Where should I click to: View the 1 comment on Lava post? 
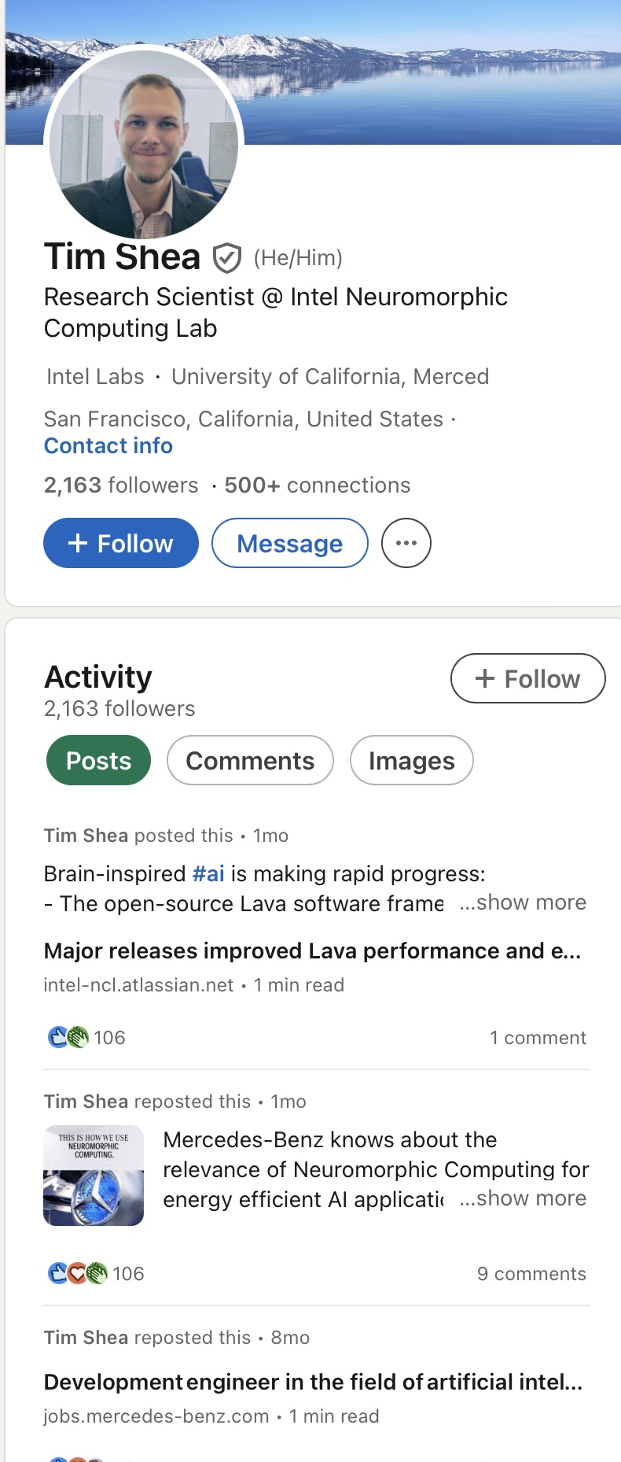pos(538,1038)
